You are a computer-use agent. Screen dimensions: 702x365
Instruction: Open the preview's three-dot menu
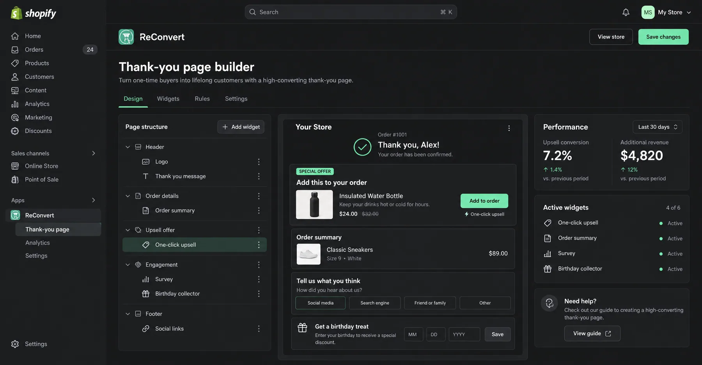pyautogui.click(x=509, y=128)
